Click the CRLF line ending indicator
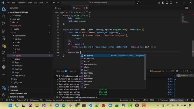This screenshot has height=109, width=194. (x=152, y=100)
